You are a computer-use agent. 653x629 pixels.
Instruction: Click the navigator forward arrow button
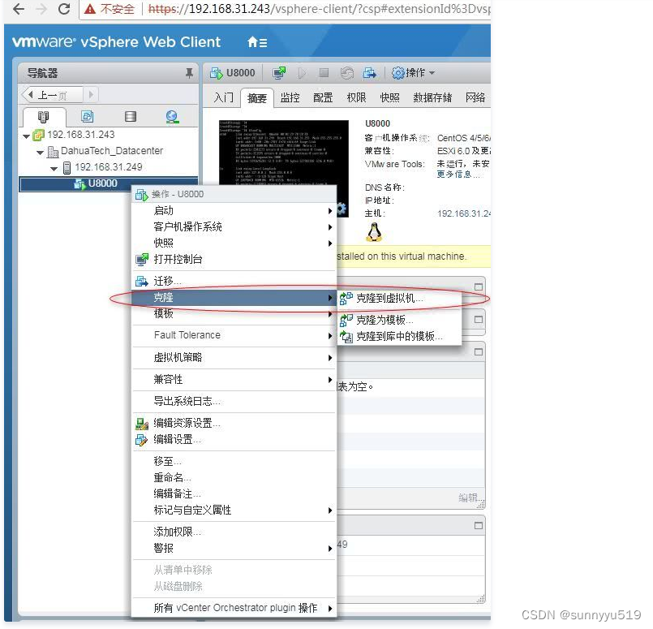91,95
